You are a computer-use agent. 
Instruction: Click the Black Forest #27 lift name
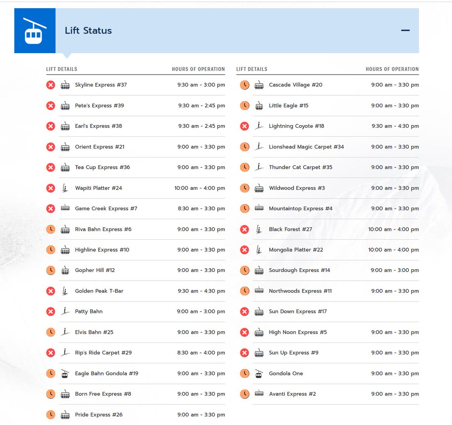point(290,229)
